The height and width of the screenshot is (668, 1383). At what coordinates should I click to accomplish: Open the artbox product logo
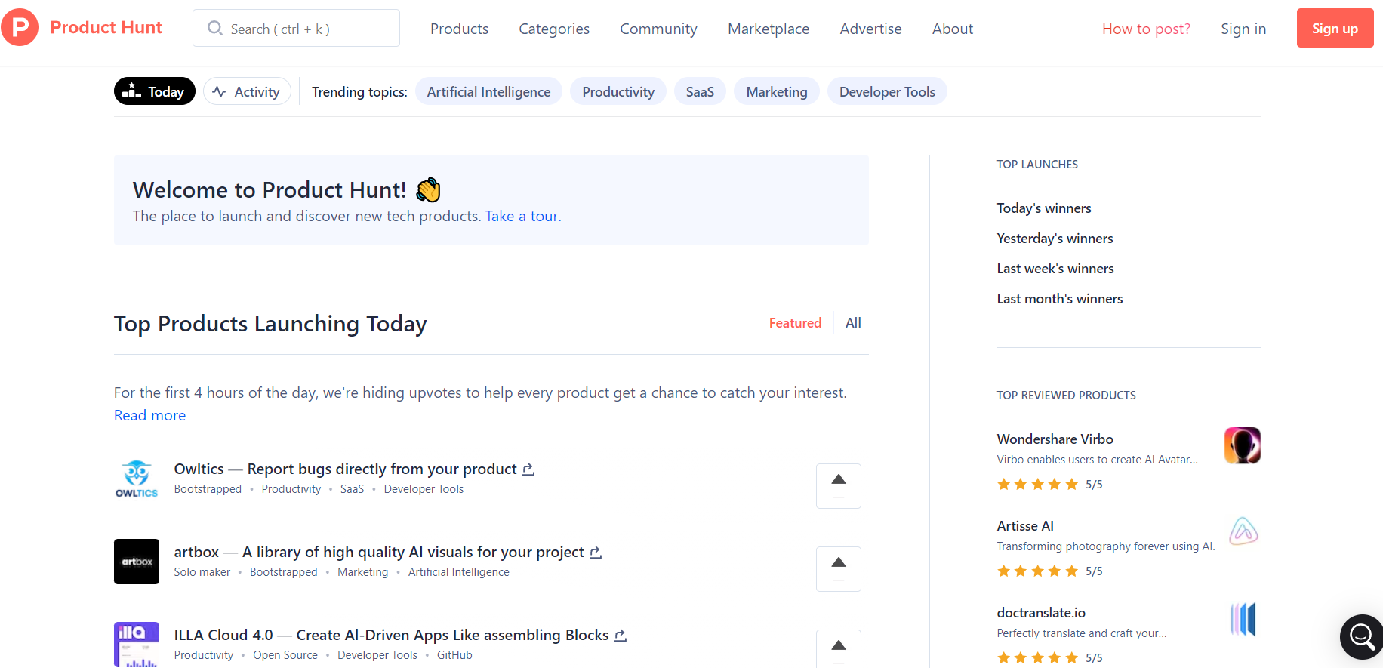pyautogui.click(x=137, y=562)
